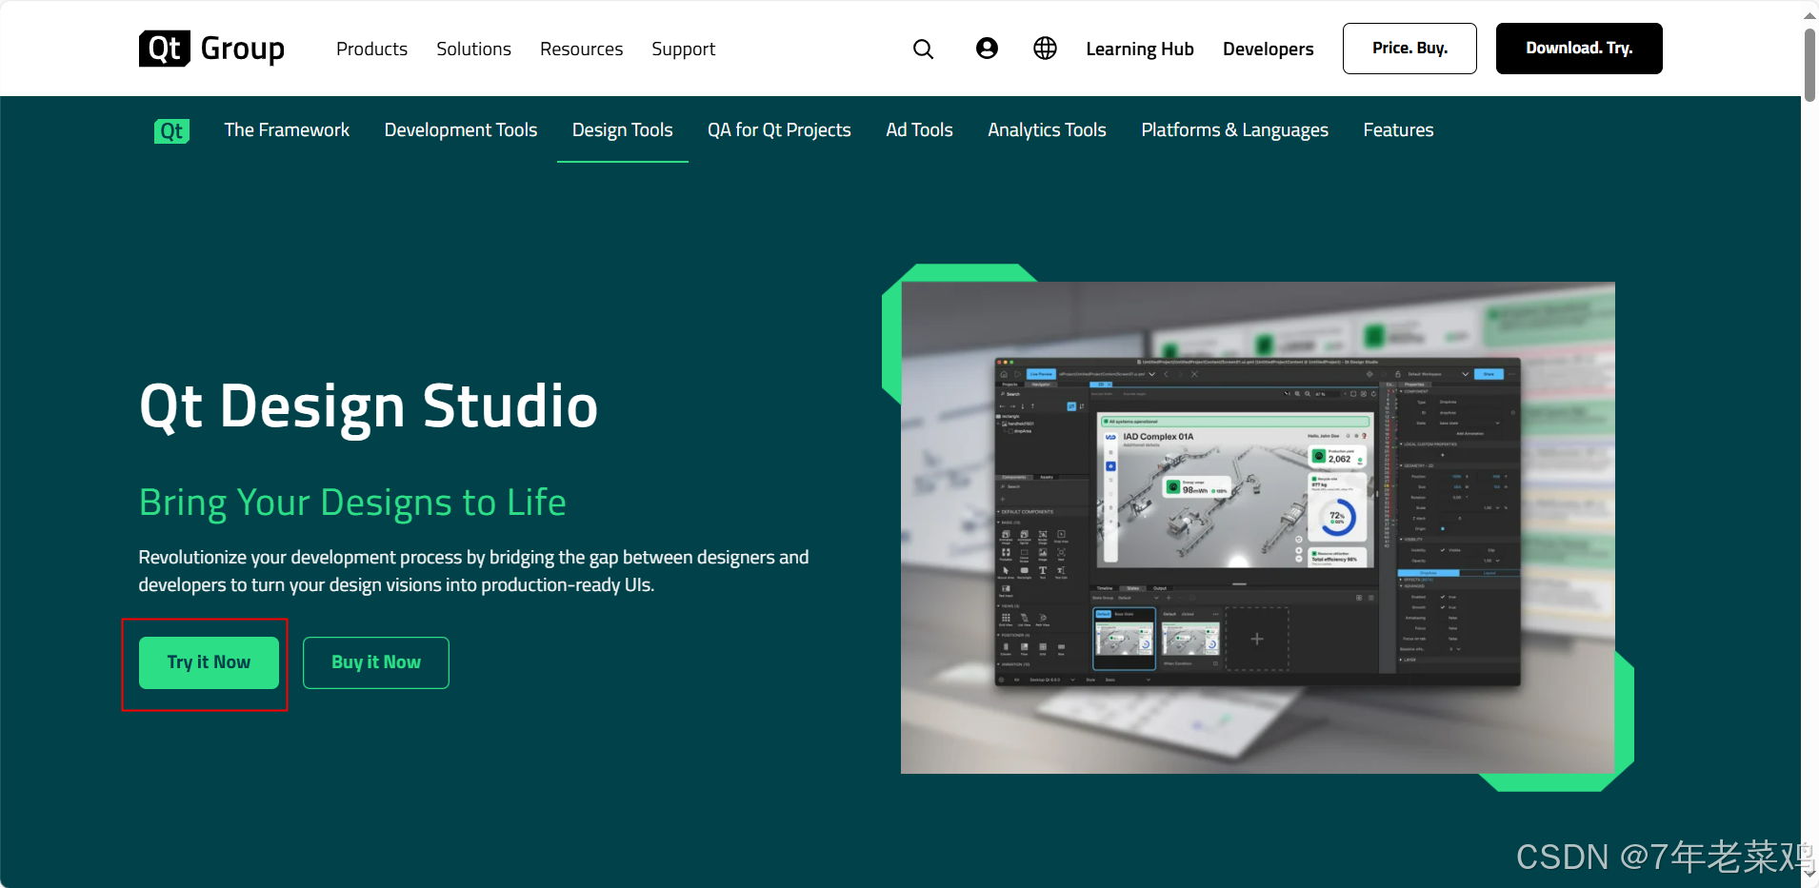Click the scrollbar up arrow
Viewport: 1819px width, 888px height.
click(1809, 15)
